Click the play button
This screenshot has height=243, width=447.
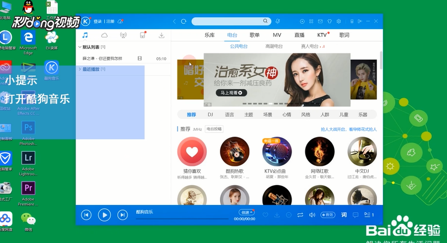coord(104,215)
